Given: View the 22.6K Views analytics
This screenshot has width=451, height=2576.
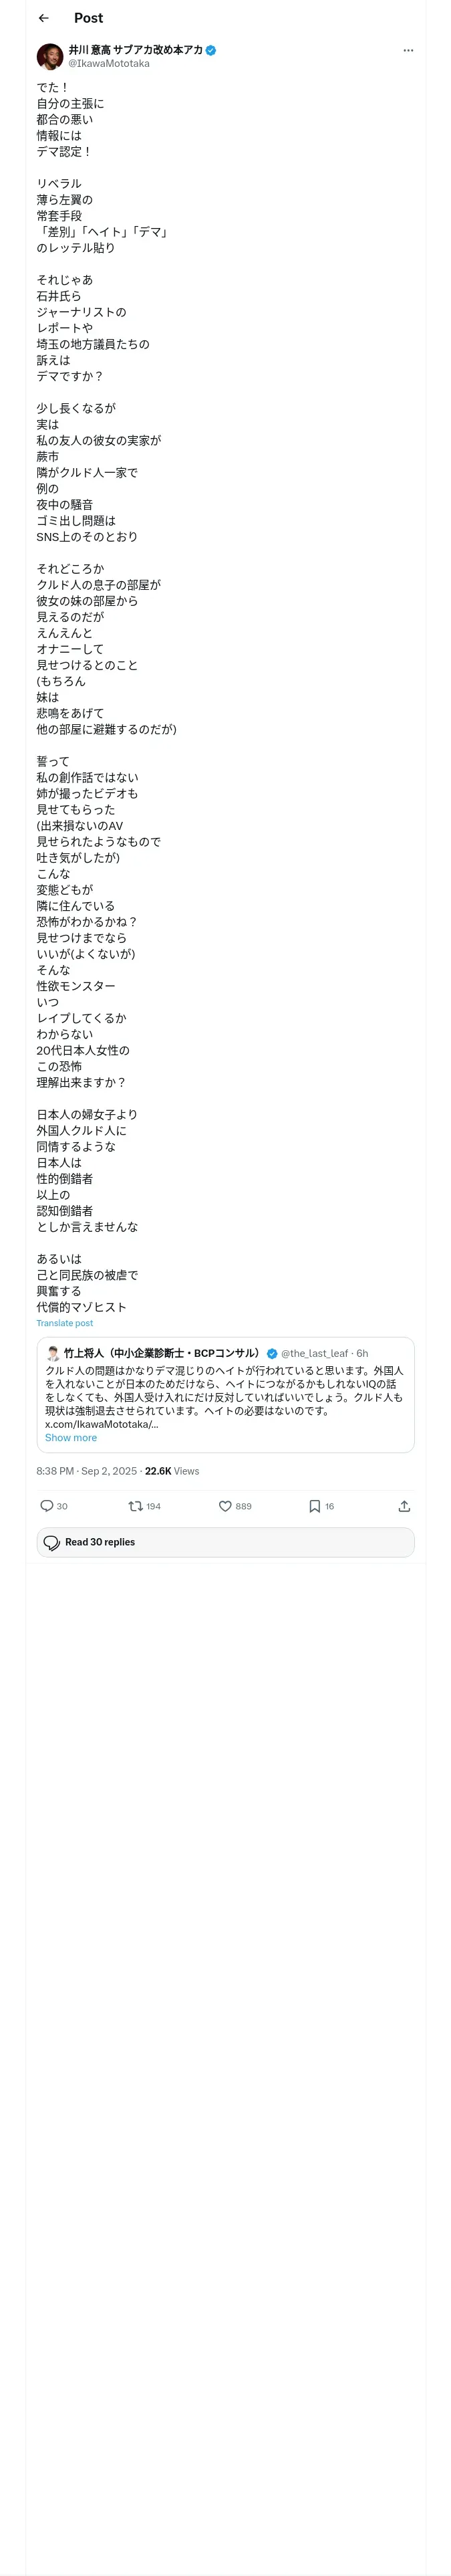Looking at the screenshot, I should (172, 1471).
